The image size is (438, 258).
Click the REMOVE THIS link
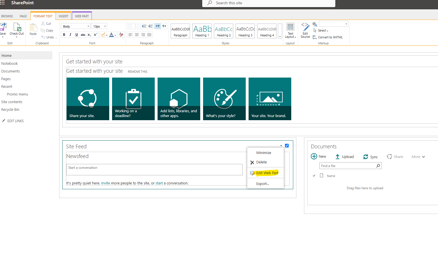pos(138,72)
